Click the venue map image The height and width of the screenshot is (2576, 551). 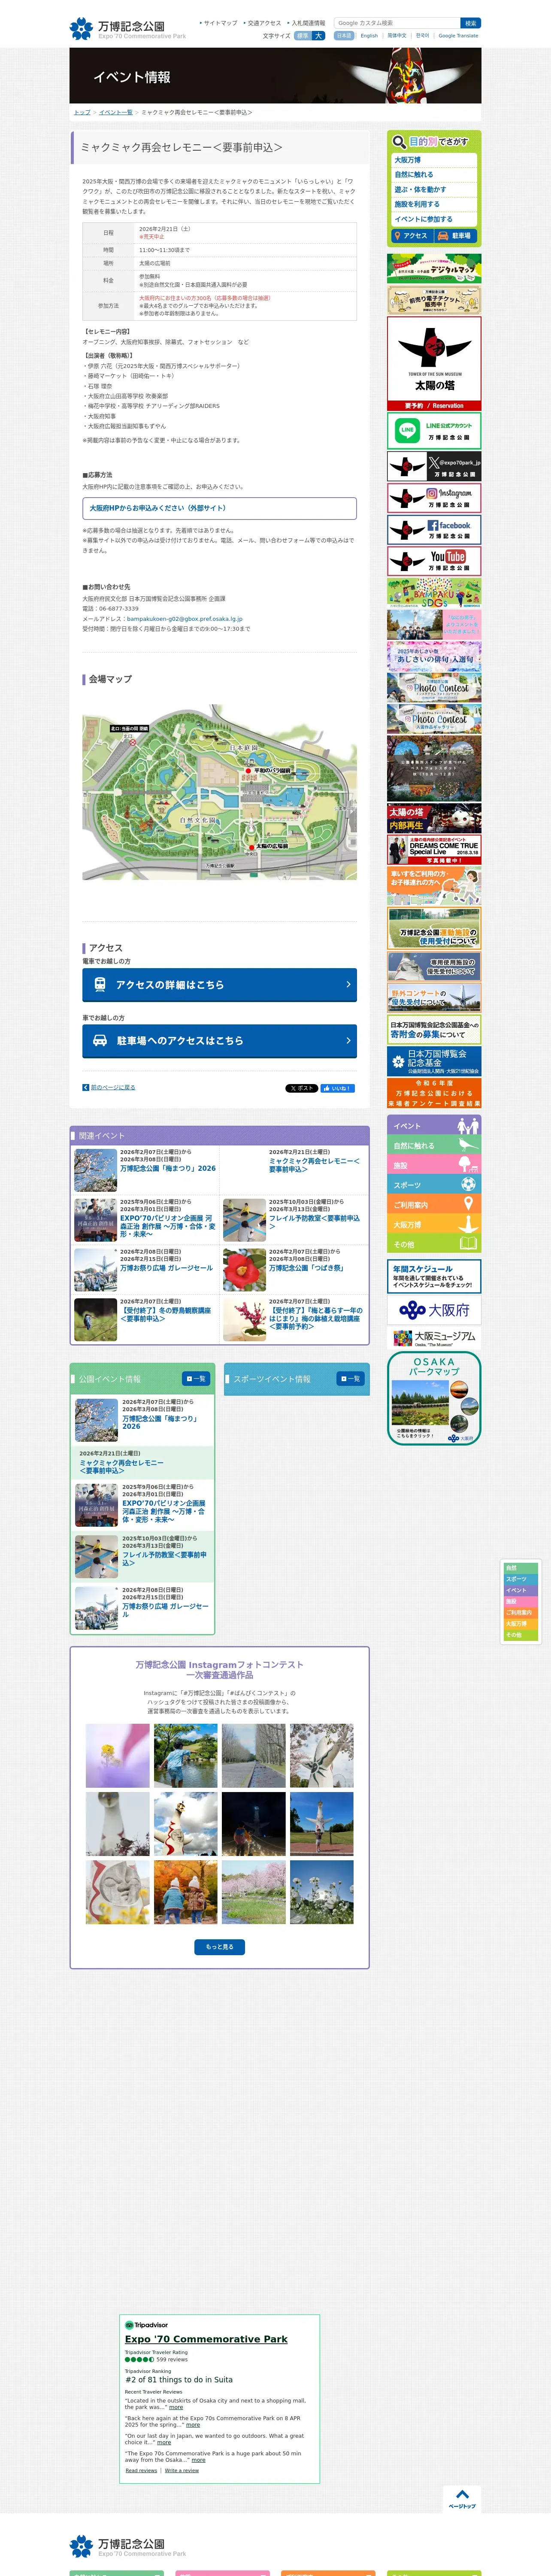[x=219, y=792]
